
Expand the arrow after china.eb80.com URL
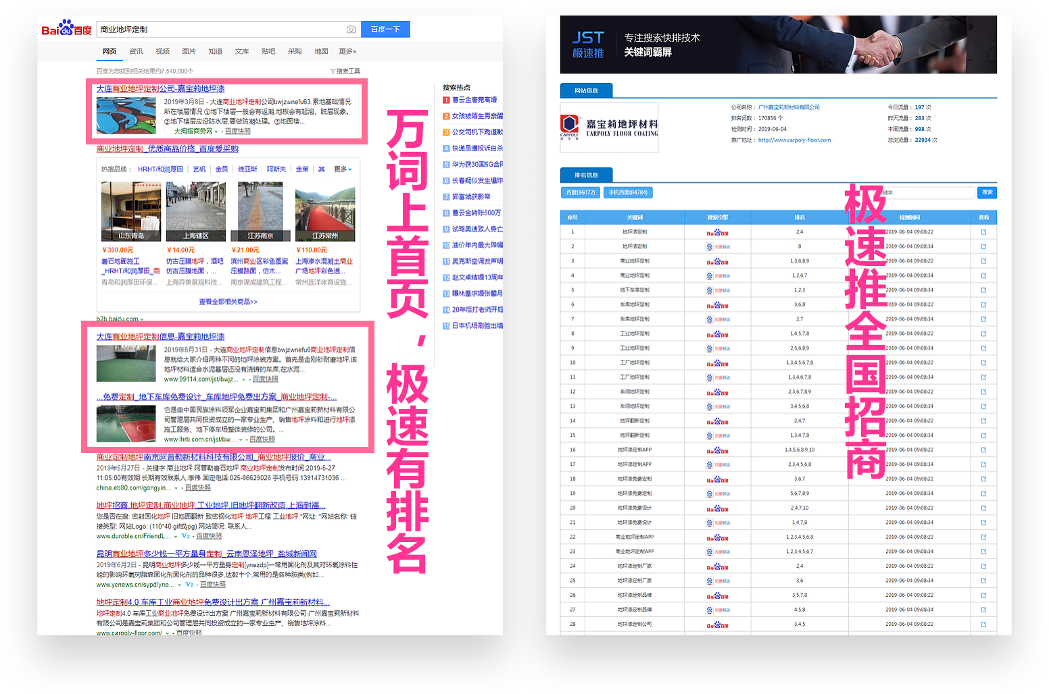click(176, 488)
